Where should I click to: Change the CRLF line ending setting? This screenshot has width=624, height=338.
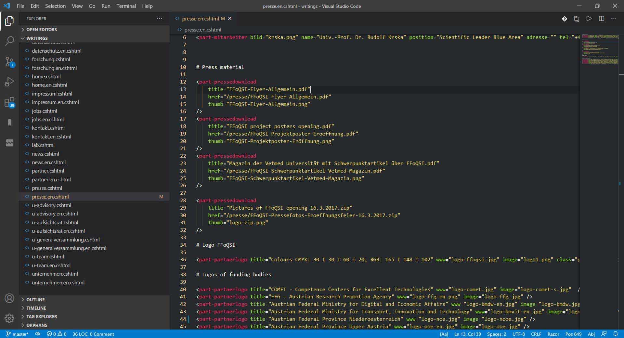[x=536, y=334]
